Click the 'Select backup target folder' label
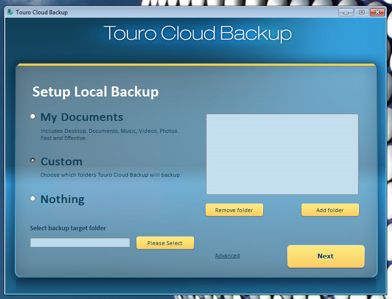Viewport: 392px width, 299px height. click(68, 228)
